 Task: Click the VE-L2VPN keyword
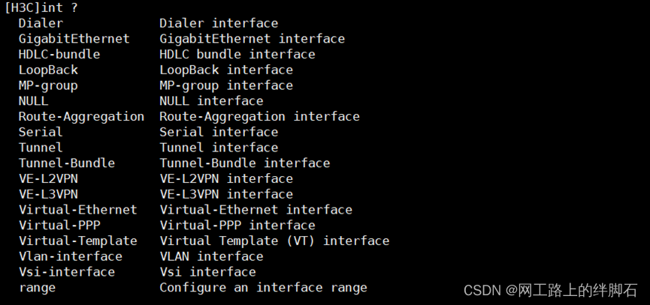[x=49, y=178]
